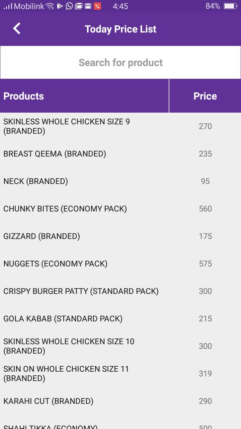Tap the back arrow icon

click(x=17, y=29)
